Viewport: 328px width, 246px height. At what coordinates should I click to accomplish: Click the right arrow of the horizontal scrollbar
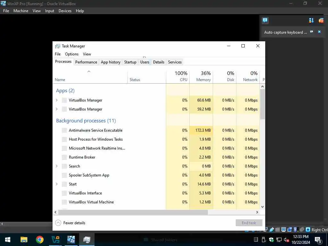[257, 212]
